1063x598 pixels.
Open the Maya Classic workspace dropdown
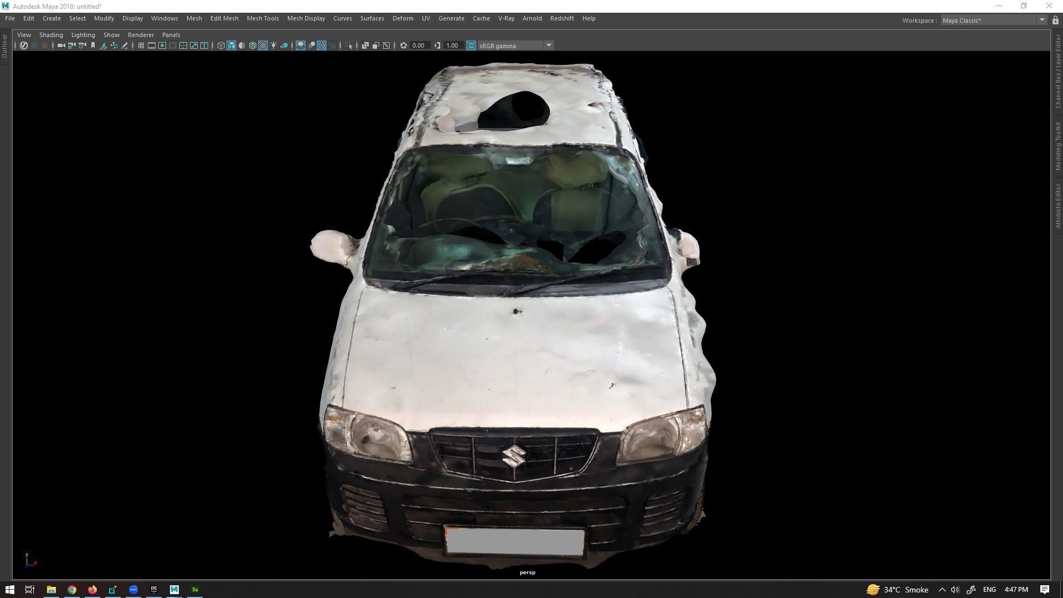coord(1043,20)
